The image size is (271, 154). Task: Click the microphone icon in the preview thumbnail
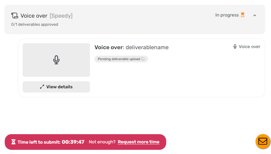[x=56, y=60]
